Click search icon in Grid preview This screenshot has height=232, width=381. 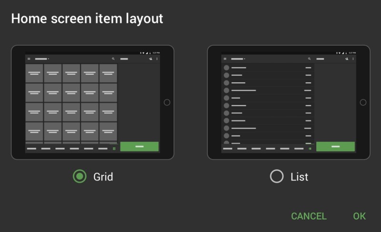pyautogui.click(x=113, y=59)
